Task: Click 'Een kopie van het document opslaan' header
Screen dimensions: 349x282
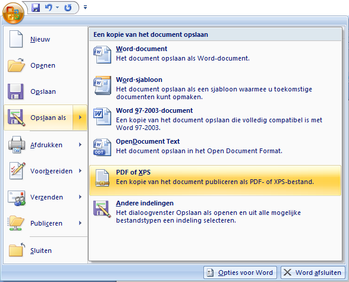Action: [x=150, y=34]
